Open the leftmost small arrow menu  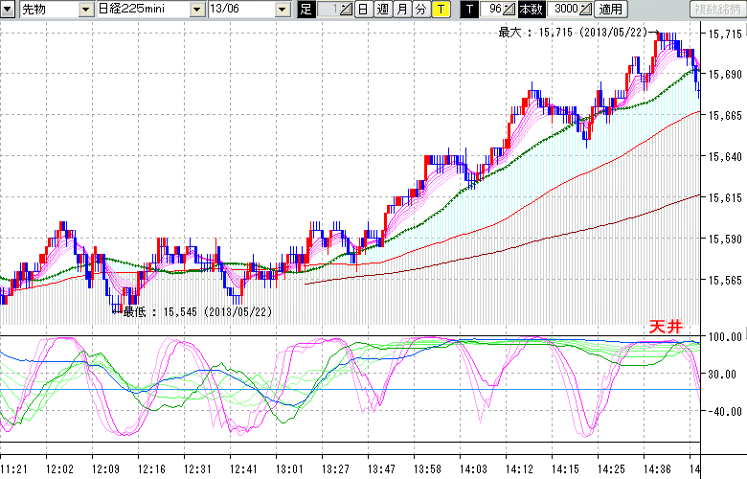click(x=9, y=10)
